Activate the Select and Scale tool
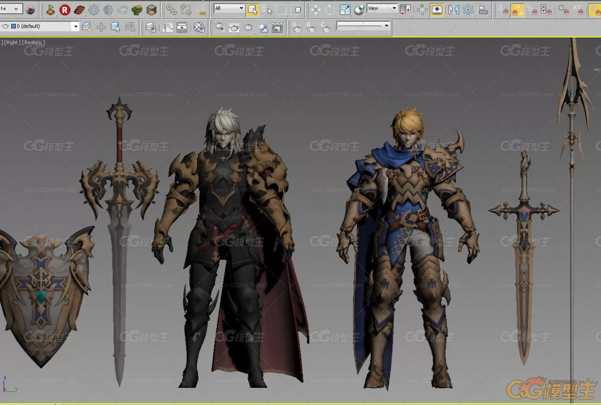The height and width of the screenshot is (405, 601). 345,10
